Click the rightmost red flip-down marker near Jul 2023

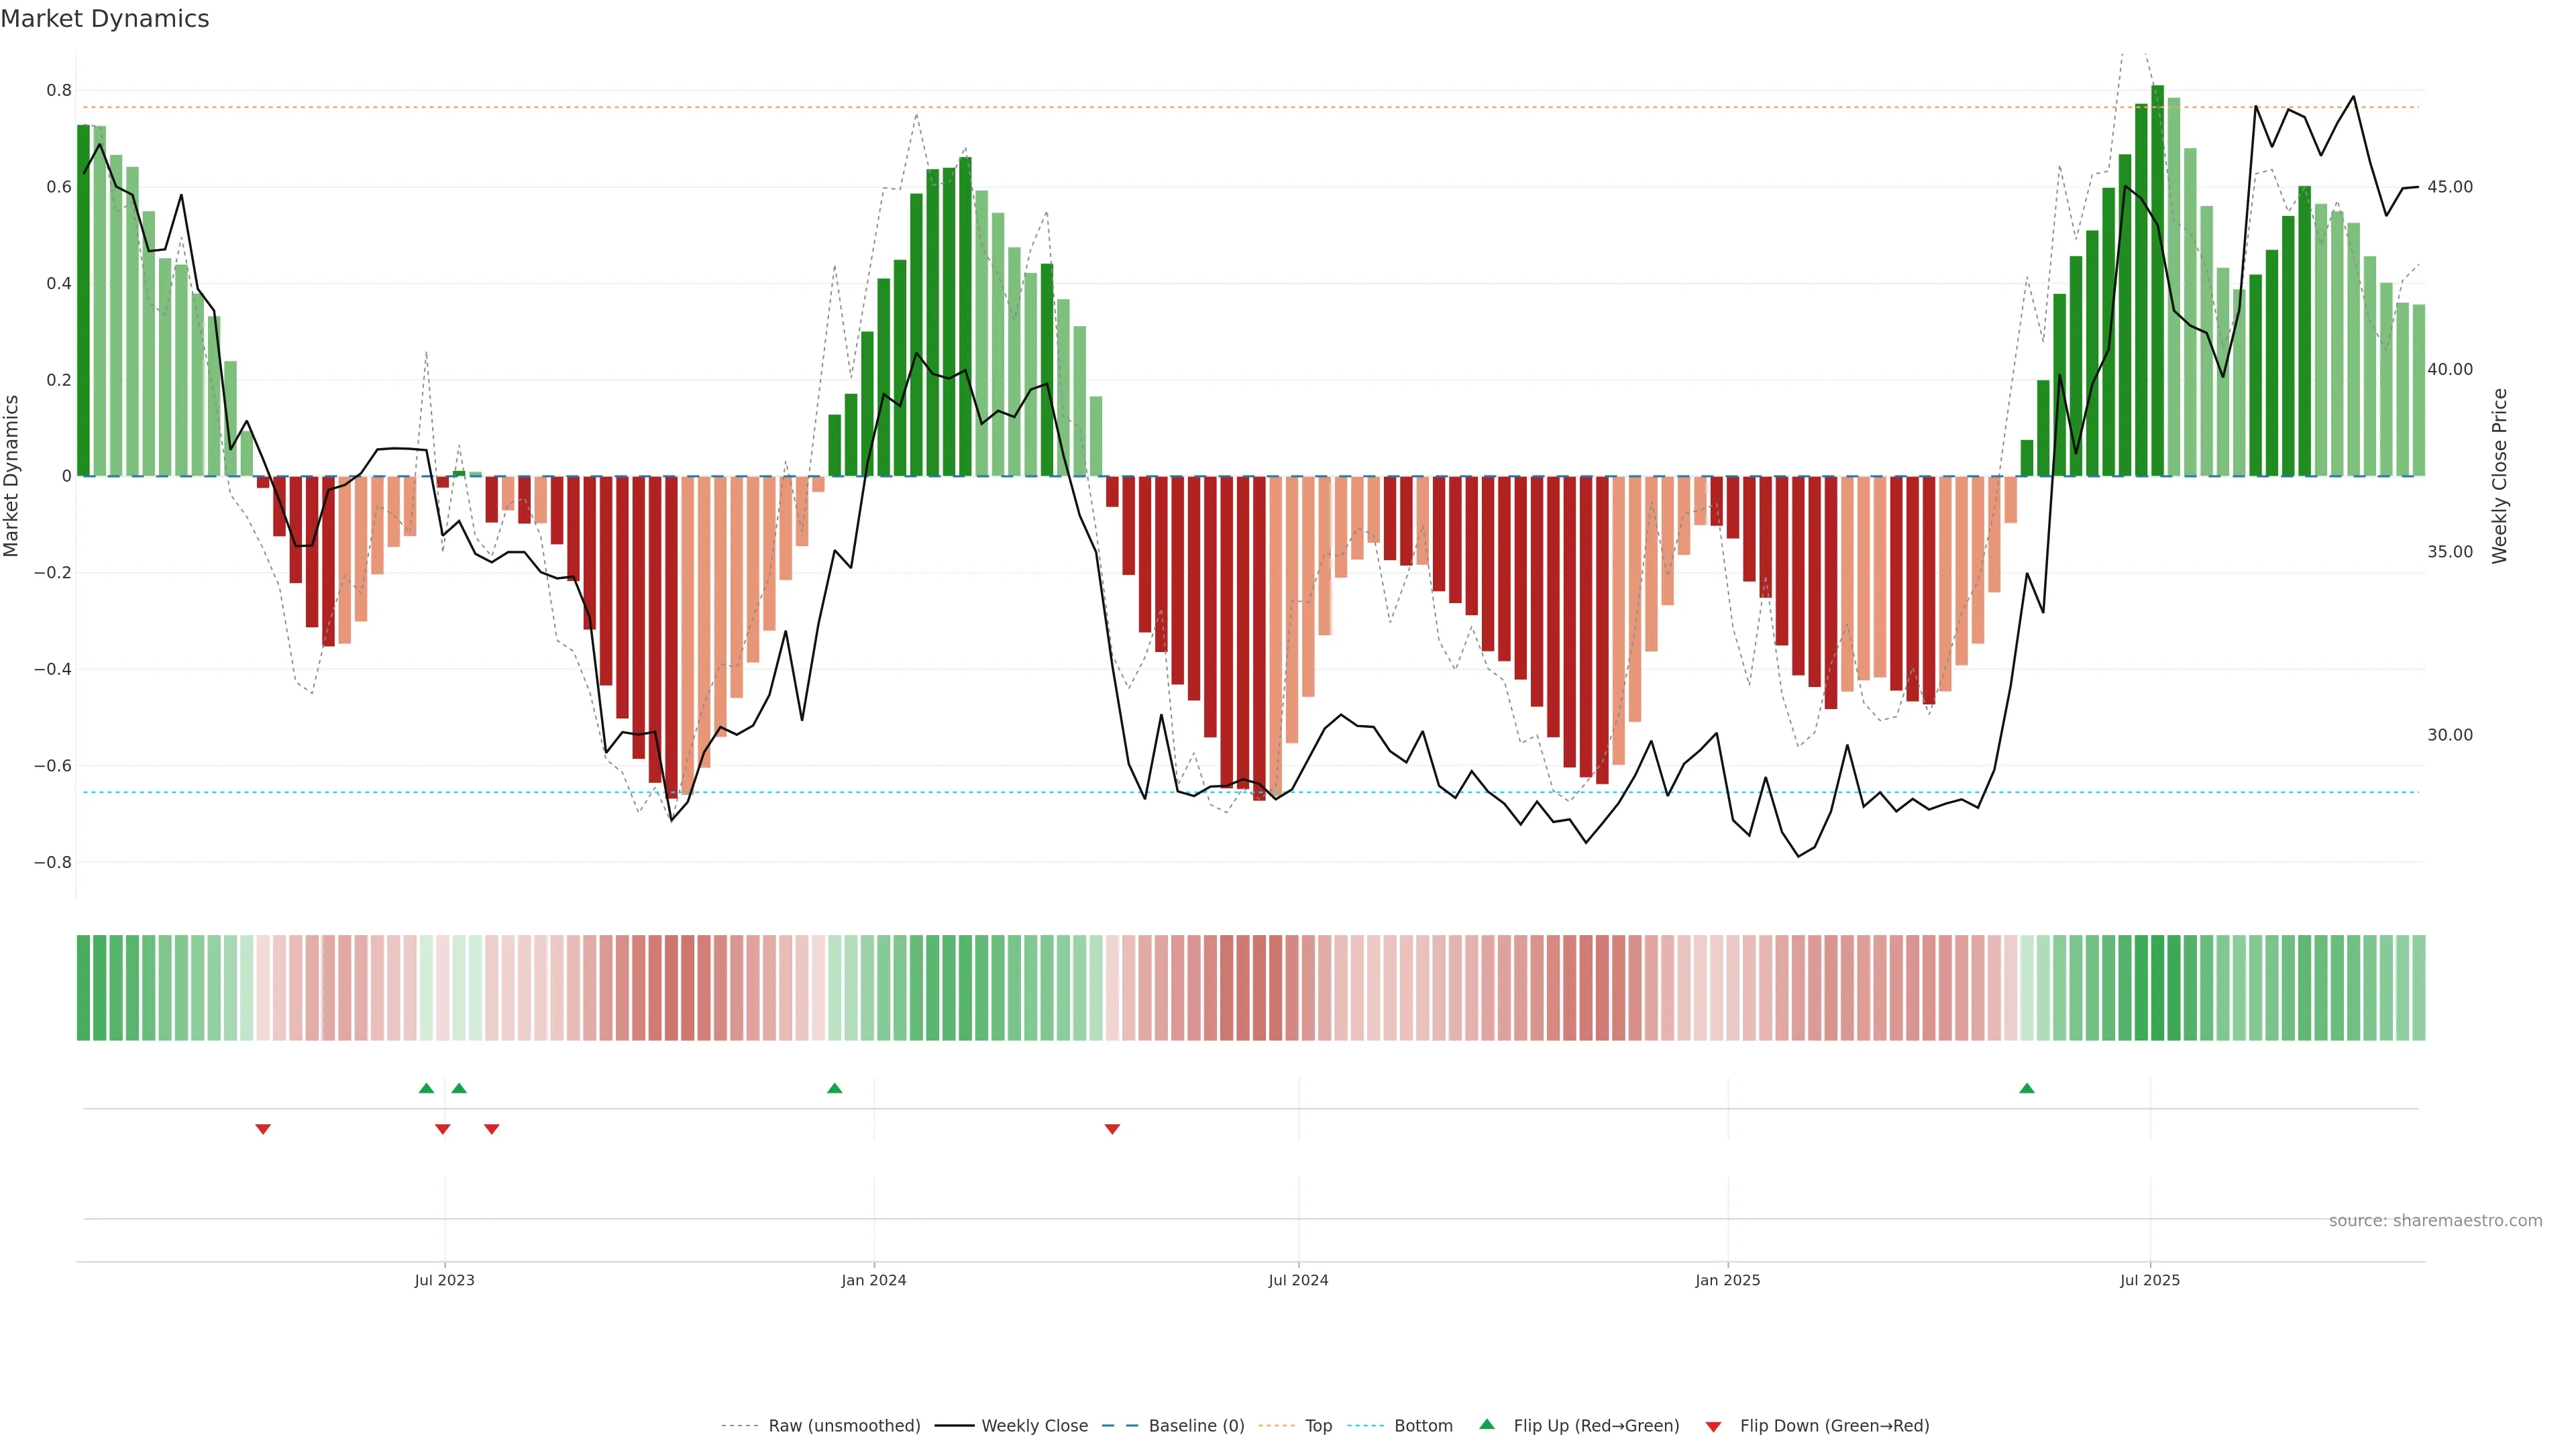[491, 1129]
